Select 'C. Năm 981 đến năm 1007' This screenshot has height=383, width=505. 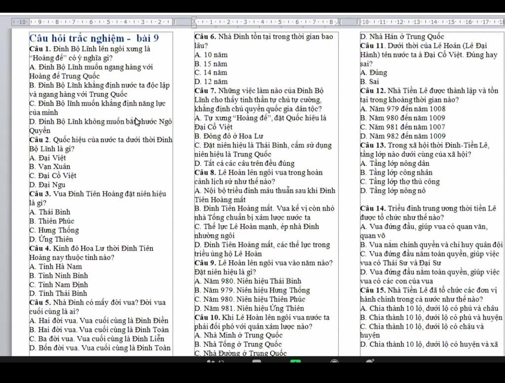coord(402,127)
